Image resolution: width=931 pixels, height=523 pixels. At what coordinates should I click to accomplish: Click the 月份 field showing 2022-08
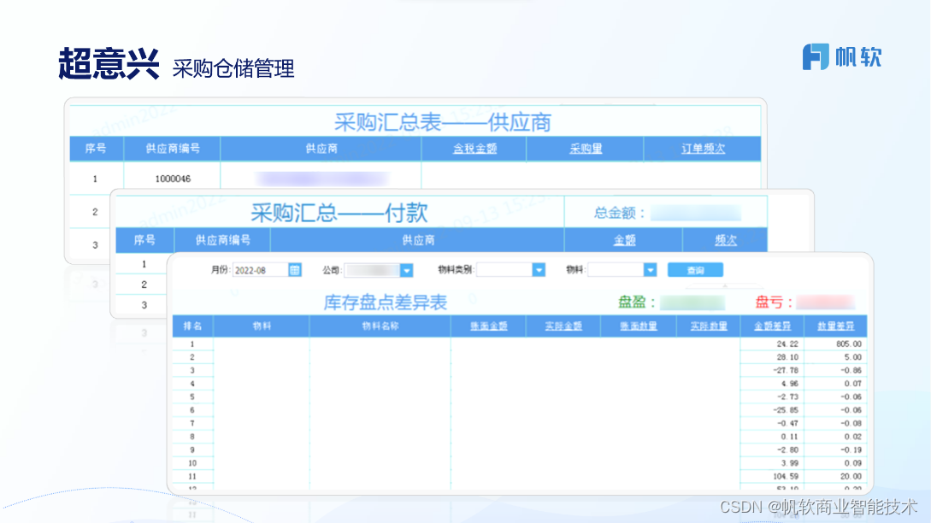pos(261,270)
